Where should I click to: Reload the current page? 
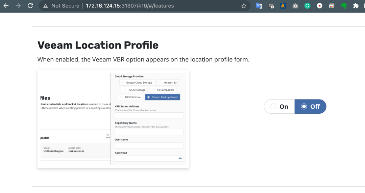(x=30, y=6)
